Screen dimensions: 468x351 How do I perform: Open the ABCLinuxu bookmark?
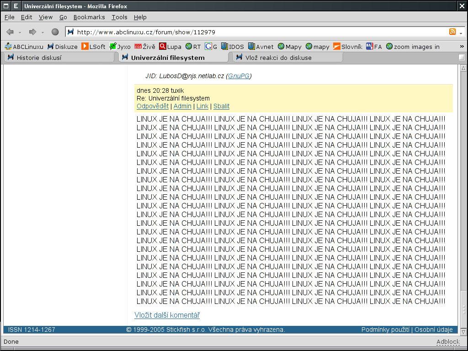coord(24,47)
